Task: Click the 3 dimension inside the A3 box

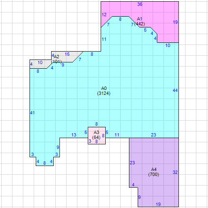Action: (90, 141)
